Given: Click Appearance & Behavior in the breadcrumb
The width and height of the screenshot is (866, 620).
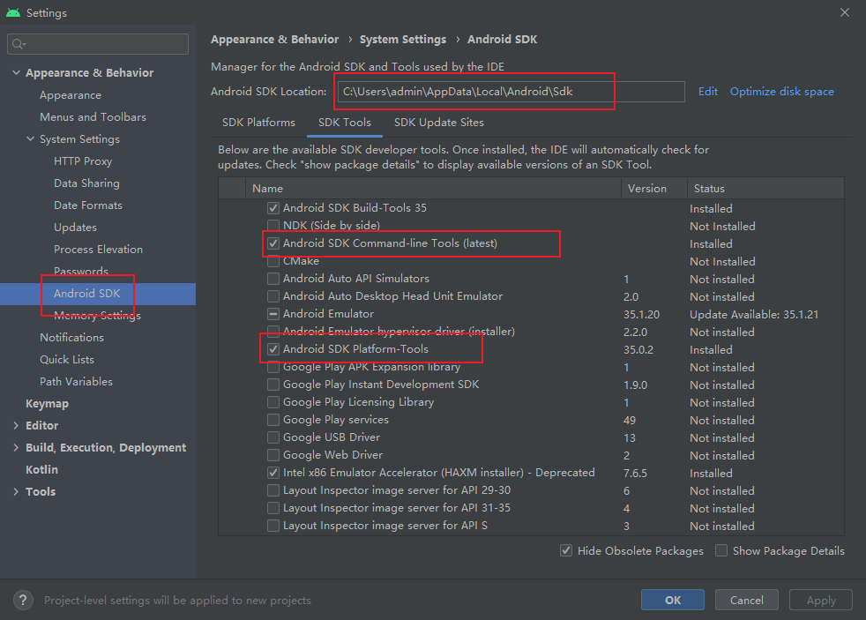Looking at the screenshot, I should (274, 39).
